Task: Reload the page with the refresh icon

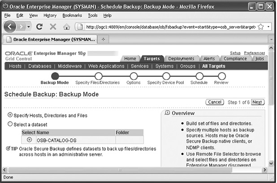Action: pyautogui.click(x=39, y=27)
